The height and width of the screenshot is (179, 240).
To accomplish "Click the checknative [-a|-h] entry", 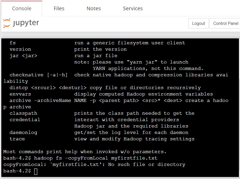I will pyautogui.click(x=39, y=75).
